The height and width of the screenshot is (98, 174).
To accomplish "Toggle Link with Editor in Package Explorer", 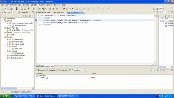I will [26, 16].
